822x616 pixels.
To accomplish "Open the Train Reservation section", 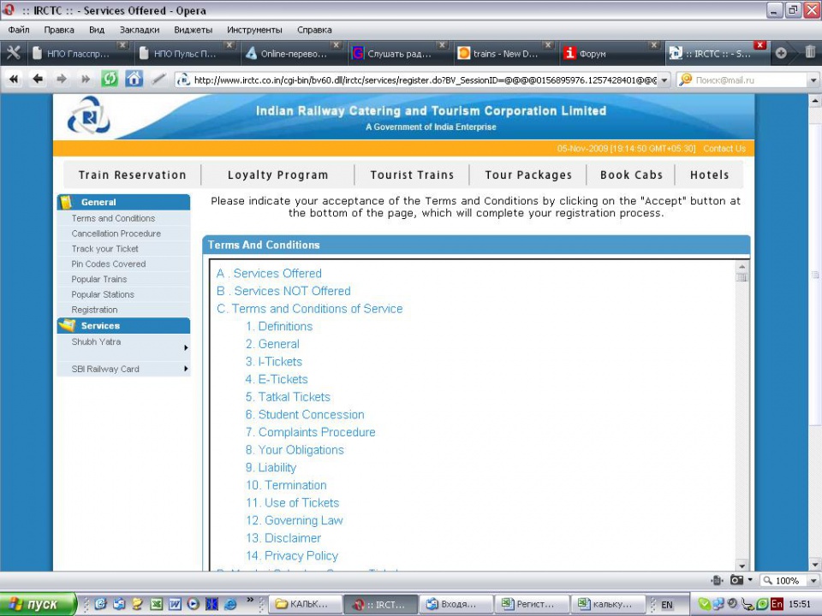I will (132, 175).
